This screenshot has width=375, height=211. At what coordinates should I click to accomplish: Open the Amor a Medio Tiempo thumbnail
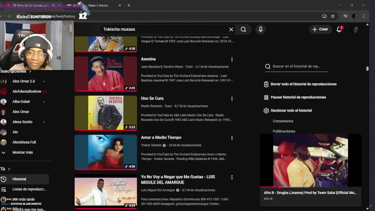(106, 152)
